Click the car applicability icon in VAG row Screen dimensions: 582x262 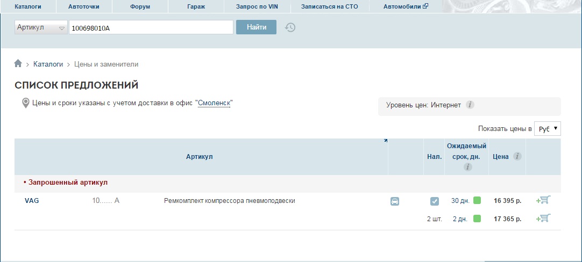pos(395,201)
